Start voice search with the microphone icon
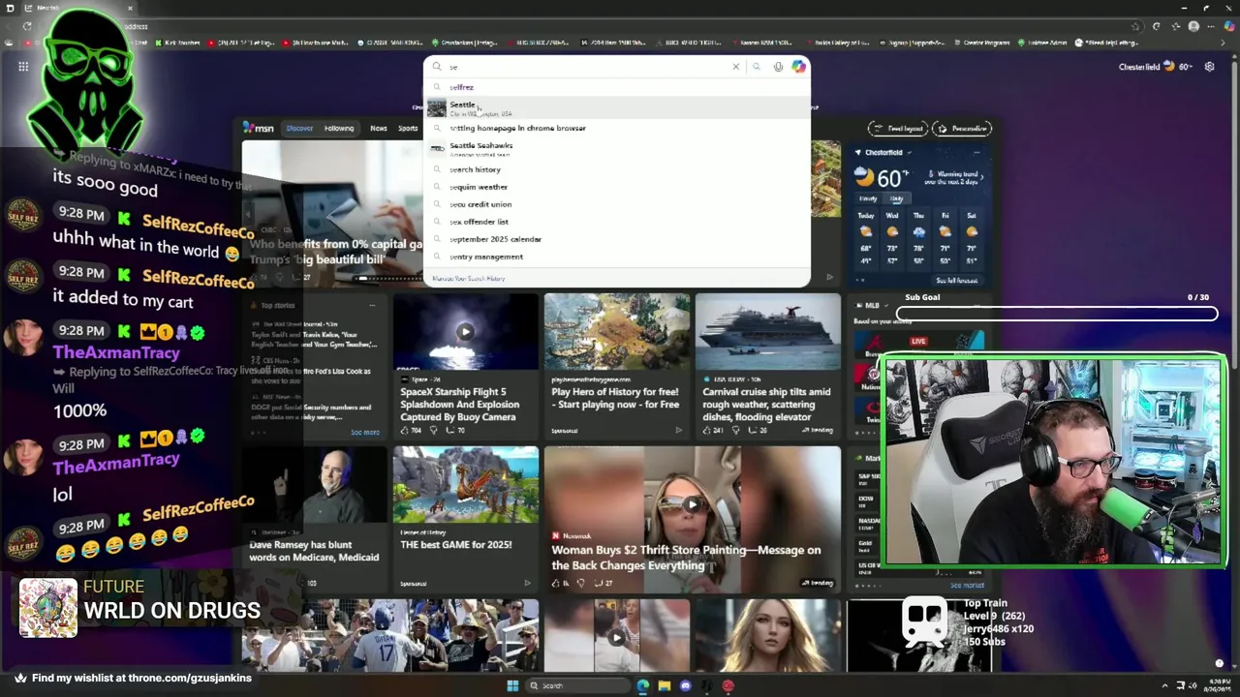This screenshot has width=1240, height=697. tap(778, 67)
